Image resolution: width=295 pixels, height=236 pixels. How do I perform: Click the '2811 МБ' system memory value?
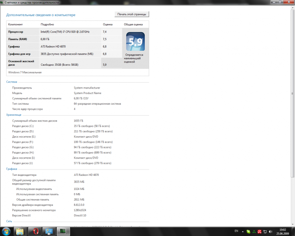pos(79,199)
